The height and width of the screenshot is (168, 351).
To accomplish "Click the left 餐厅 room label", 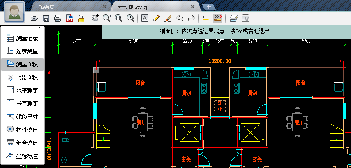I will coord(141,122).
